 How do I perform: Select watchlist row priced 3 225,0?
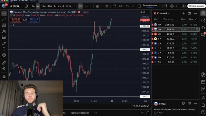175,39
